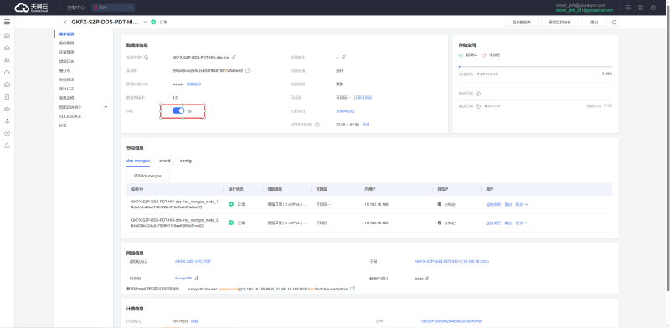Click the 添加dds mongos button
670x328 pixels.
pyautogui.click(x=148, y=176)
